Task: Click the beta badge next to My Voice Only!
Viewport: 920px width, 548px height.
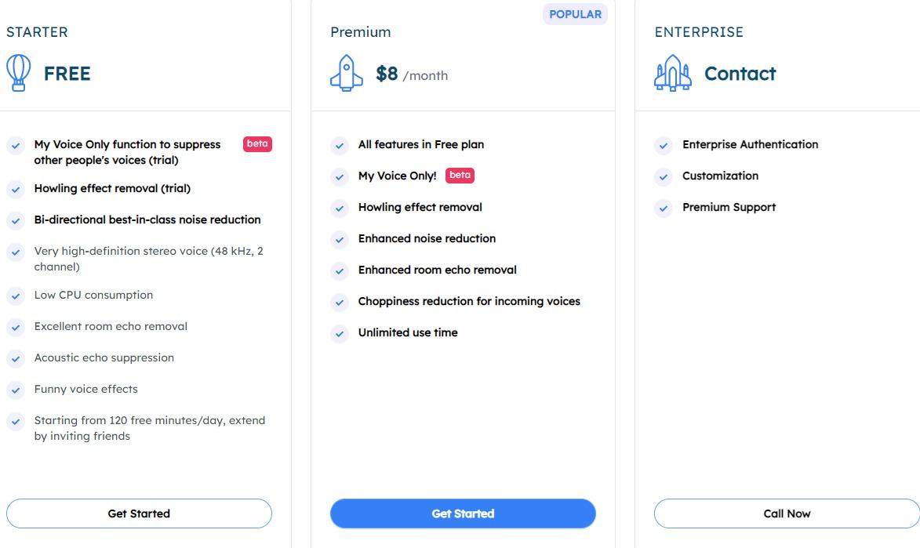Action: coord(460,175)
